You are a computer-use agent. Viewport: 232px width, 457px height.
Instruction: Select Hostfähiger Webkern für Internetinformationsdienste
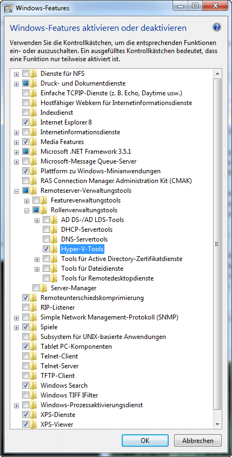click(116, 103)
